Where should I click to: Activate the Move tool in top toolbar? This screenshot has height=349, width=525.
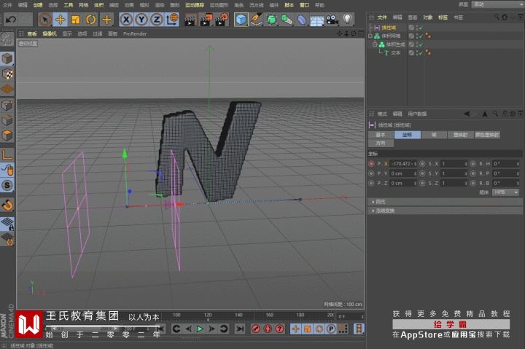pyautogui.click(x=61, y=20)
